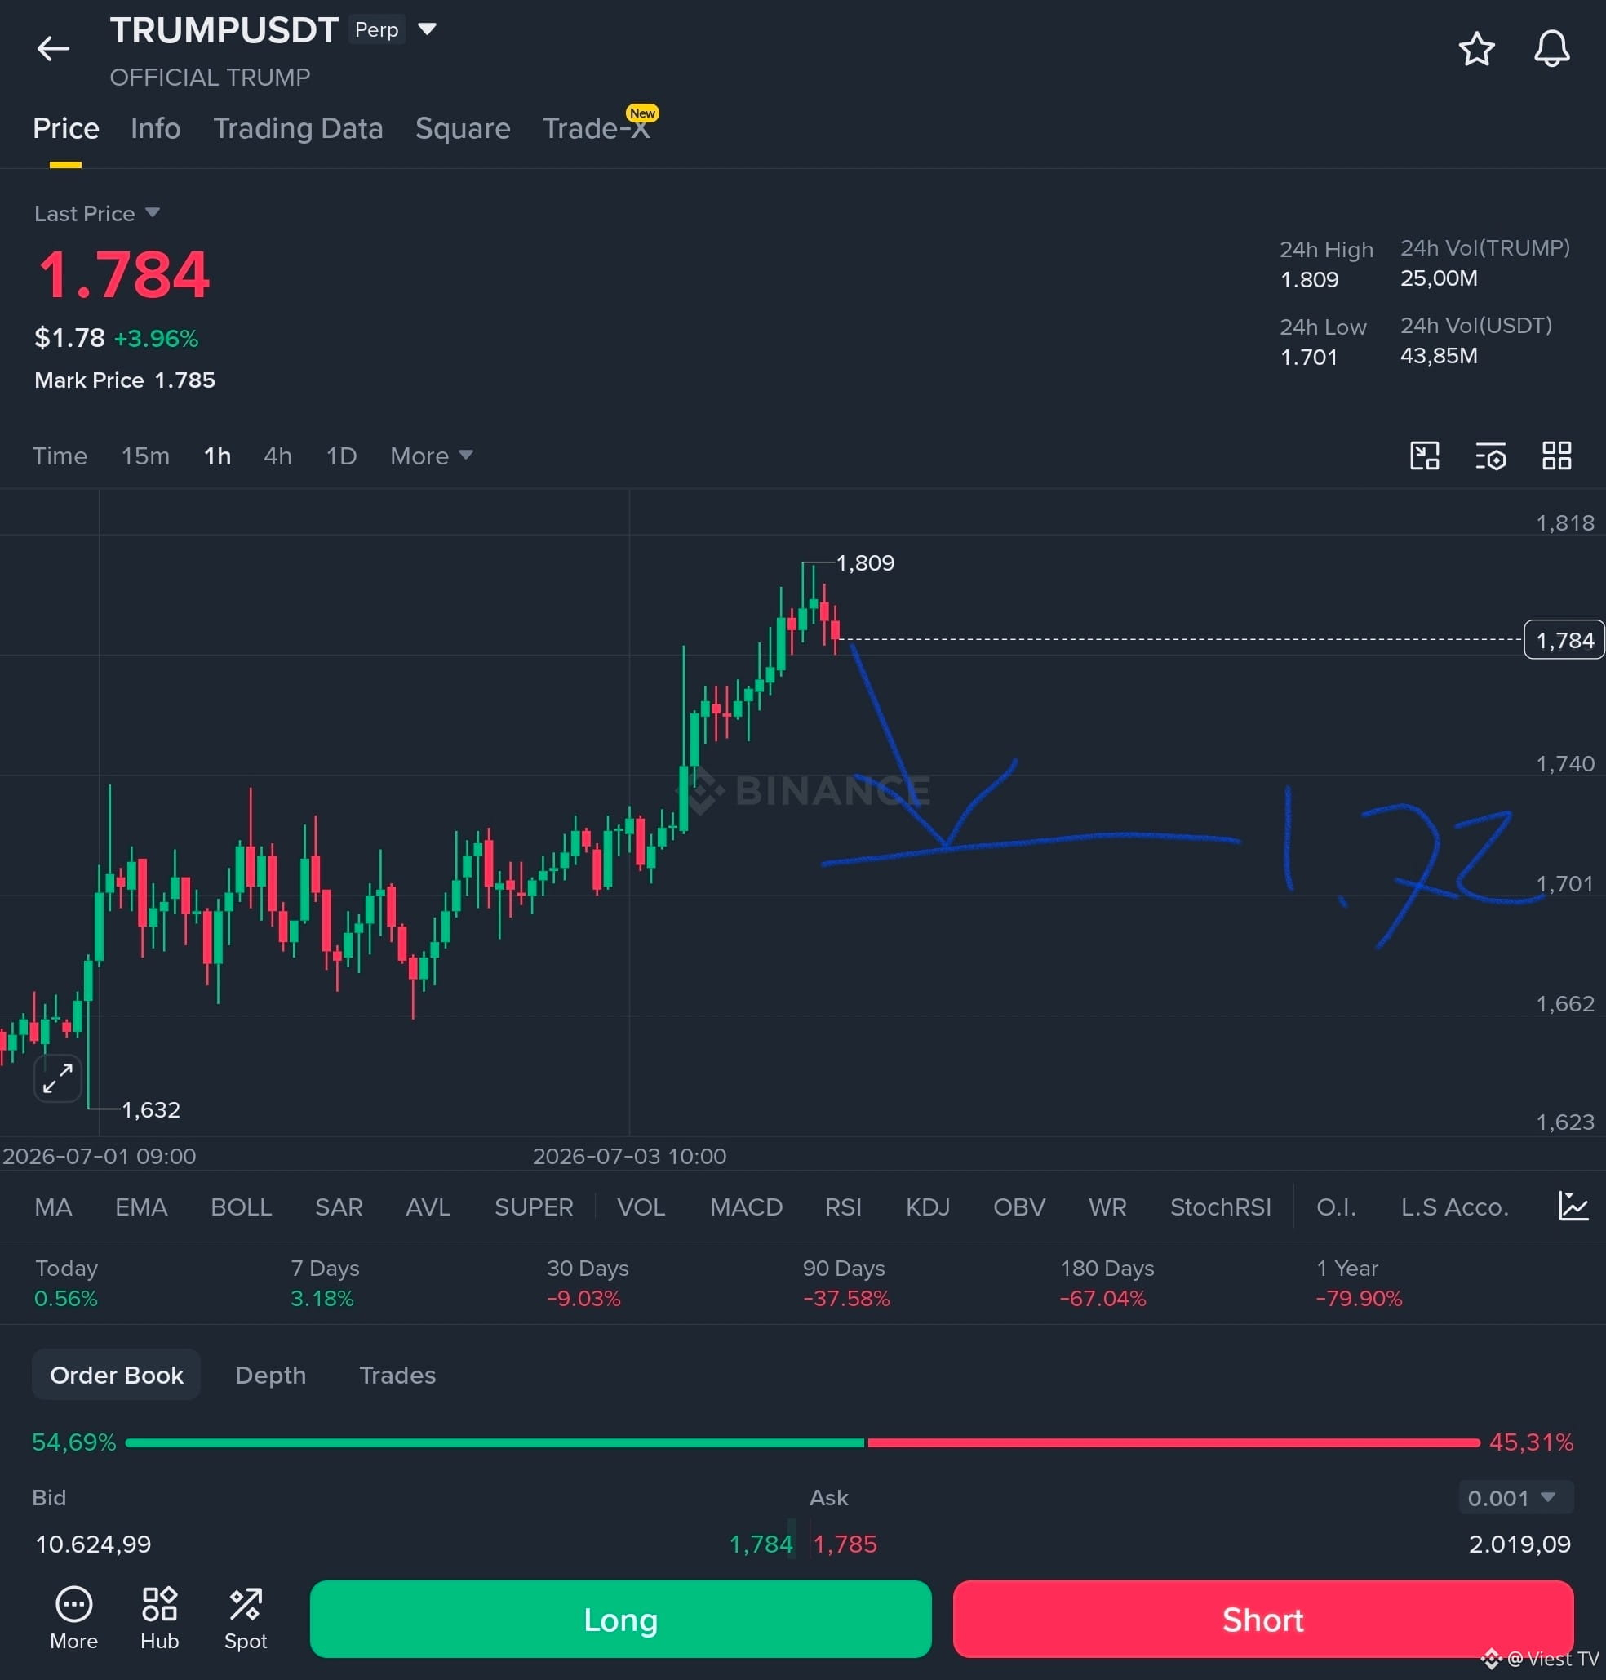This screenshot has height=1680, width=1606.
Task: Open the indicator chart icon
Action: pyautogui.click(x=1573, y=1207)
